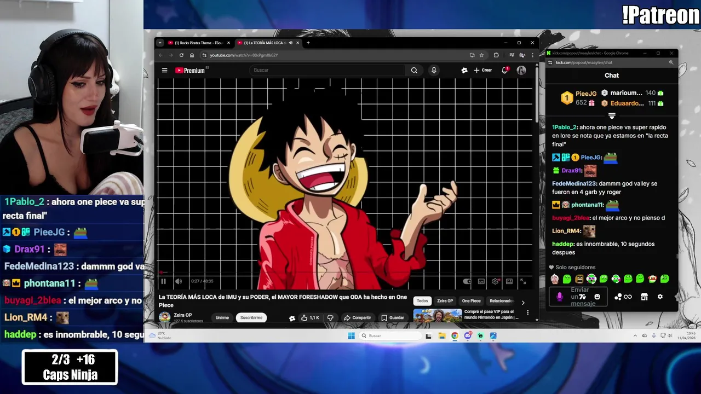701x394 pixels.
Task: Open the Kick chat shop icon
Action: click(644, 297)
